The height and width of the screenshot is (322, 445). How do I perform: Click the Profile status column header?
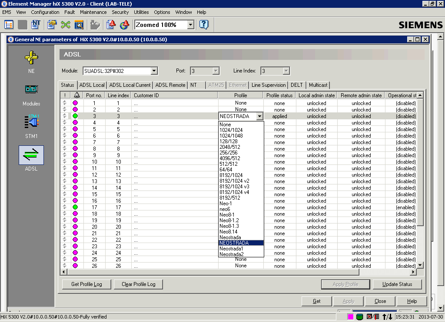pos(279,95)
